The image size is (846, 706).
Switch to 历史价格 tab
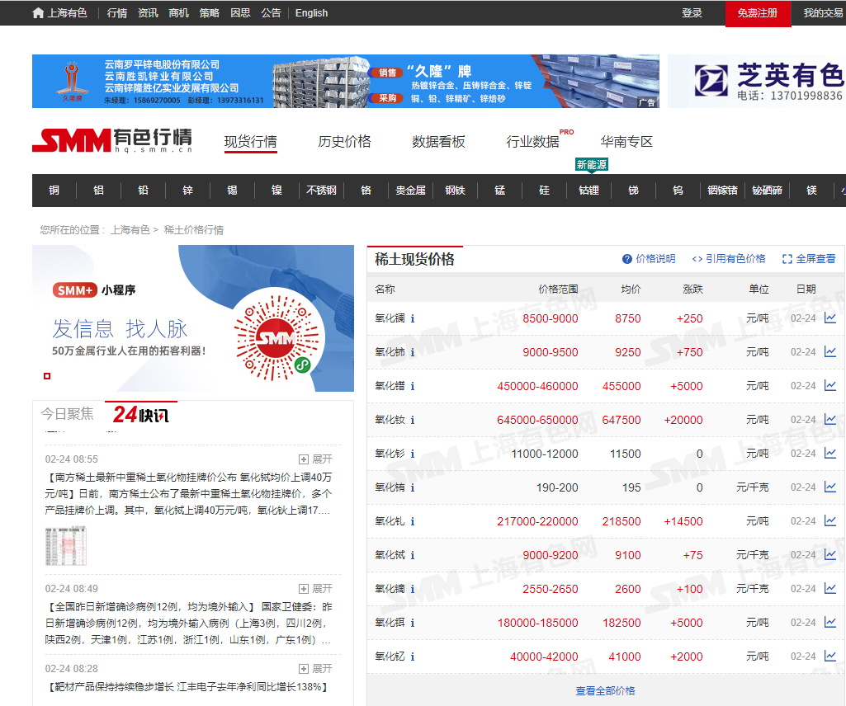(345, 142)
